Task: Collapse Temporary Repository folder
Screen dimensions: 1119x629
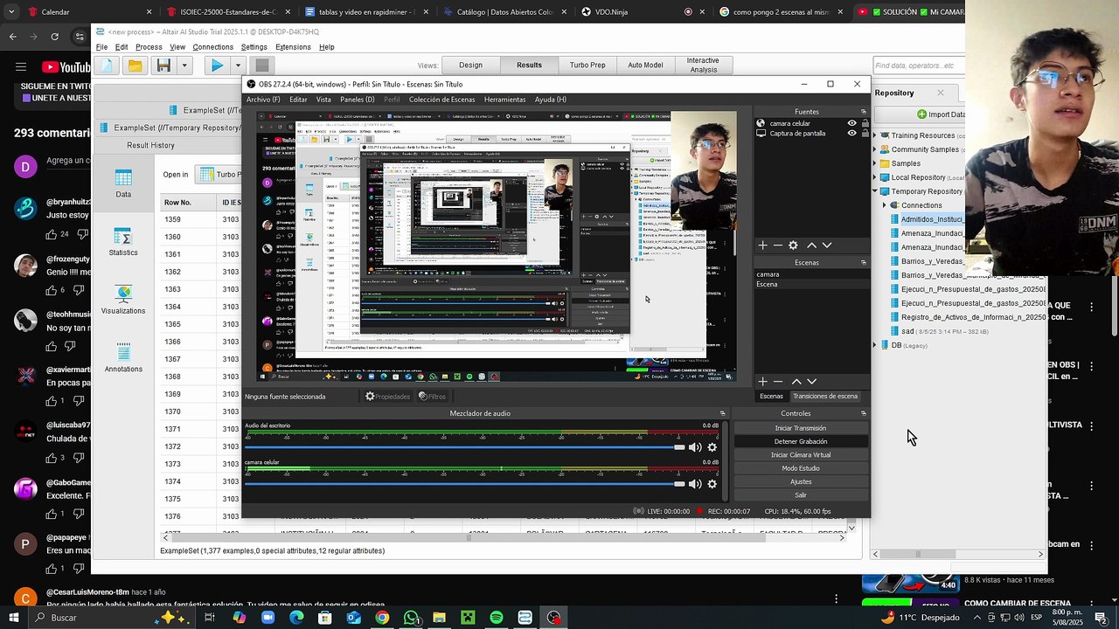Action: tap(874, 191)
